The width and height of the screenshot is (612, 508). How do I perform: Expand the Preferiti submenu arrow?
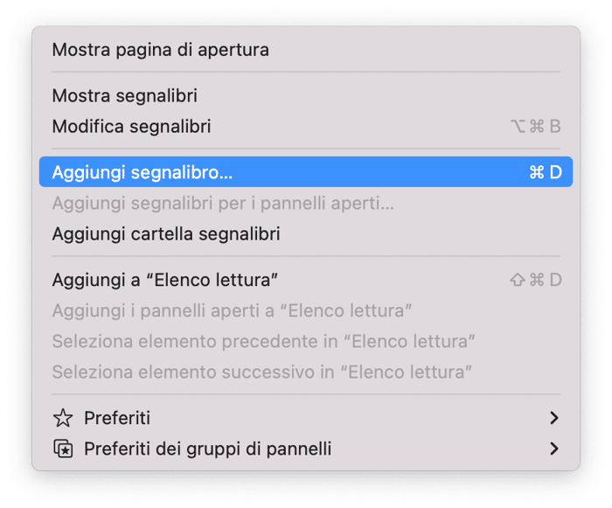tap(553, 419)
